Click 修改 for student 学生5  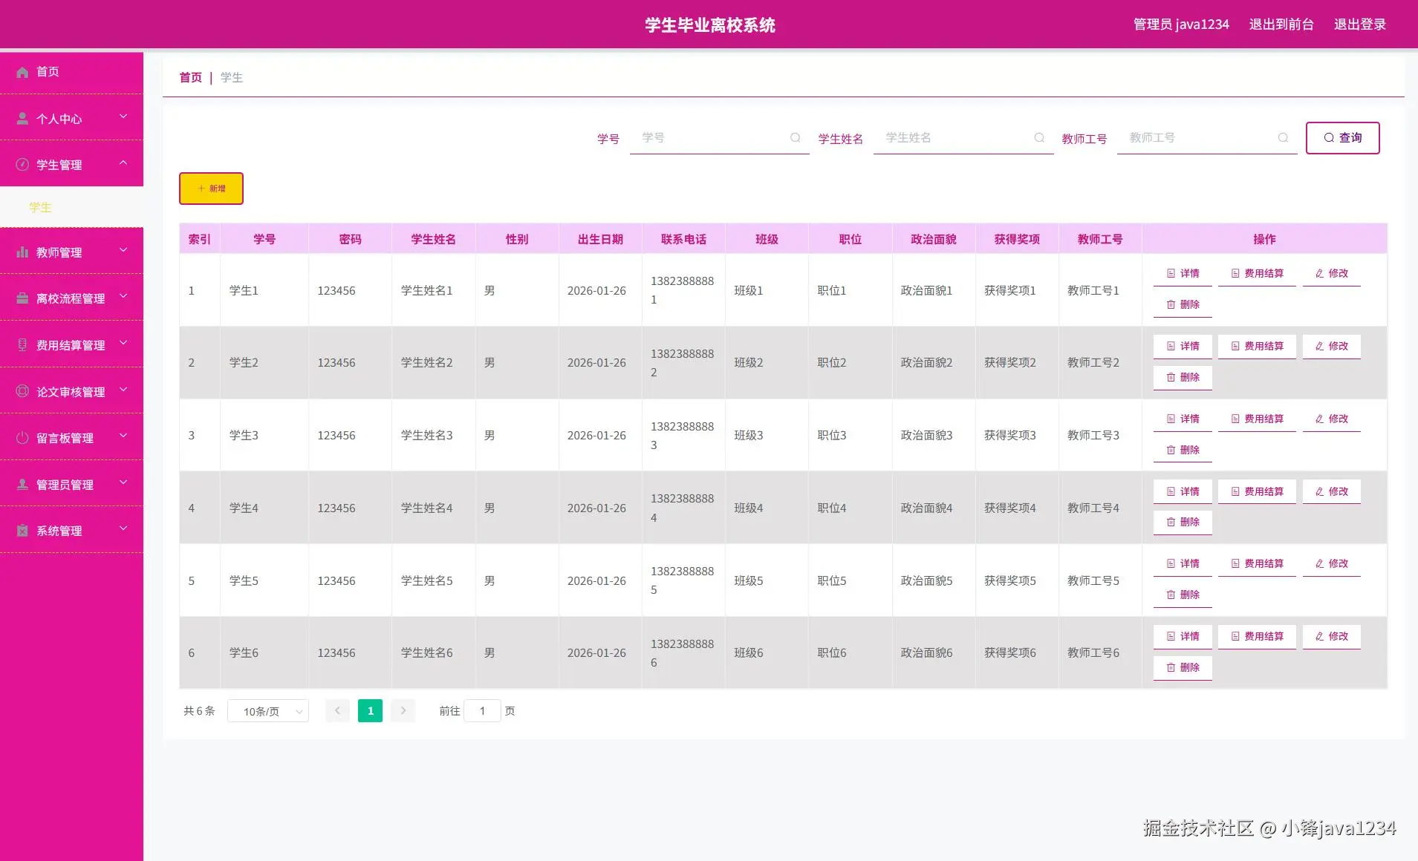1331,563
